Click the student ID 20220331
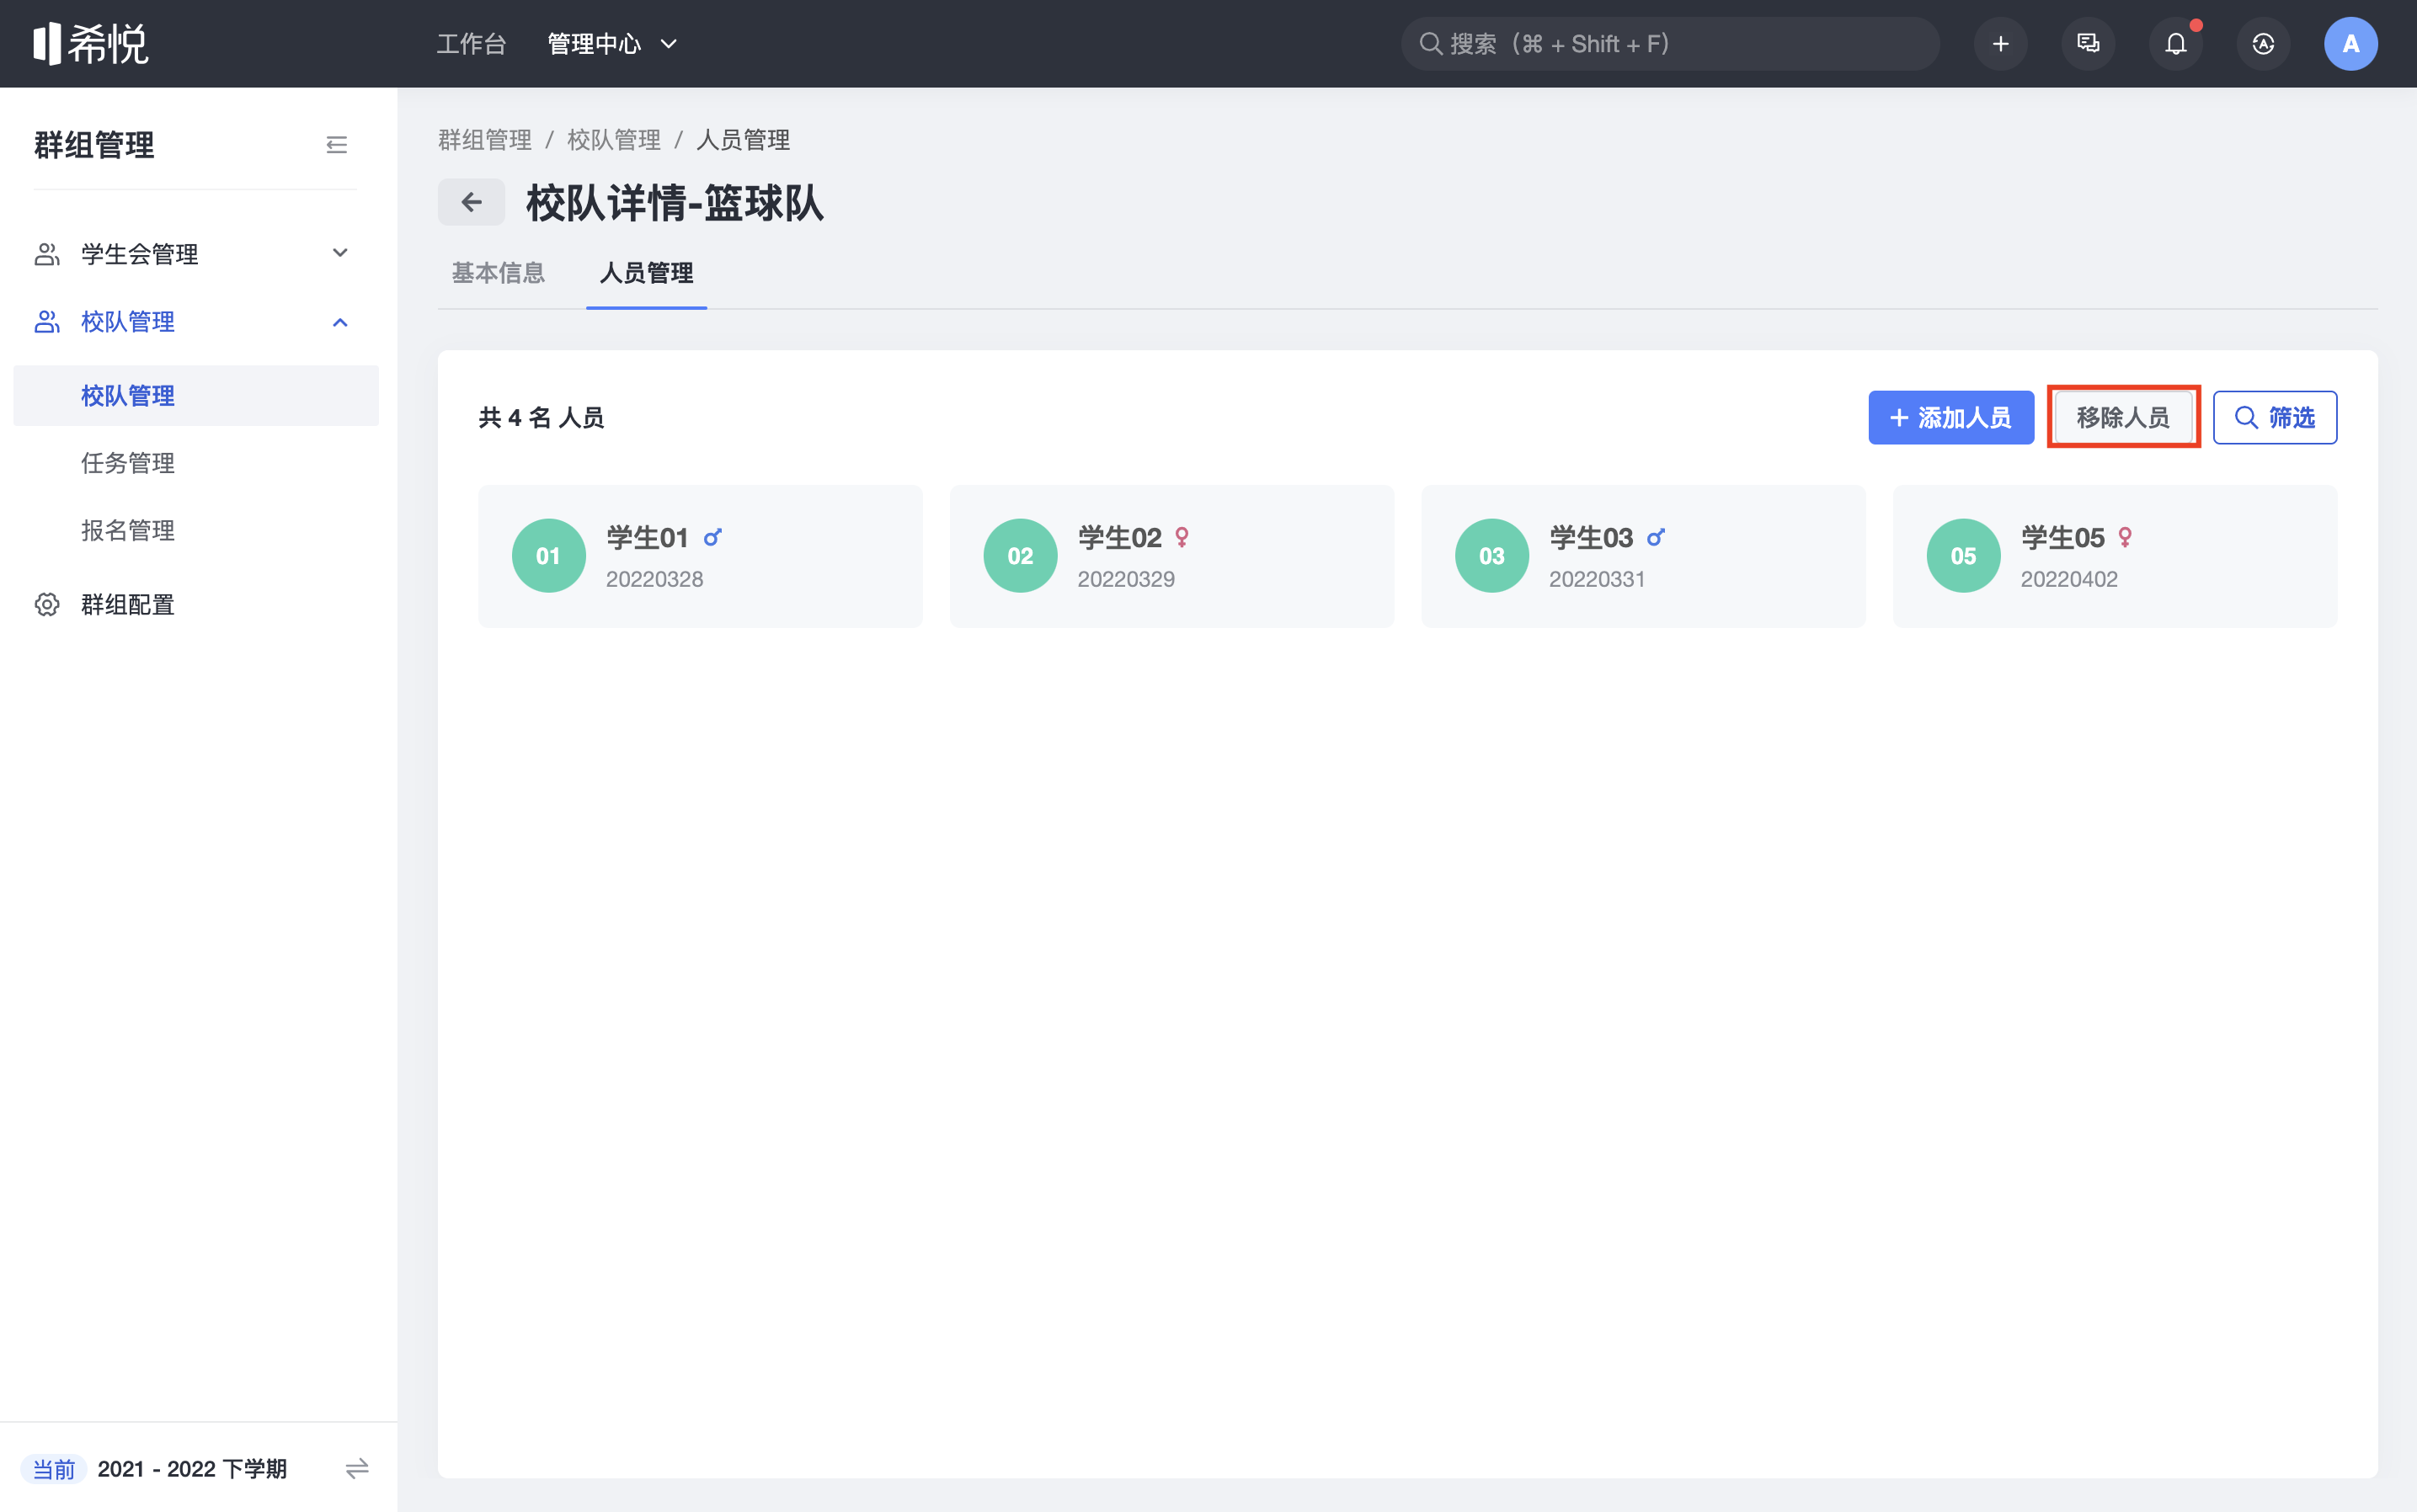This screenshot has width=2417, height=1512. coord(1597,579)
